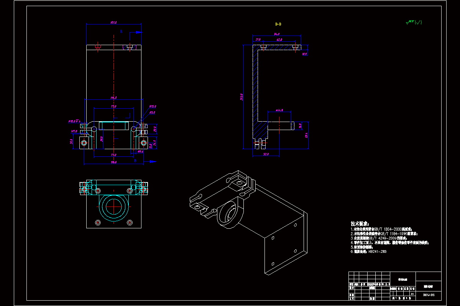
Task: Click the yellow B-B section label
Action: pyautogui.click(x=278, y=24)
